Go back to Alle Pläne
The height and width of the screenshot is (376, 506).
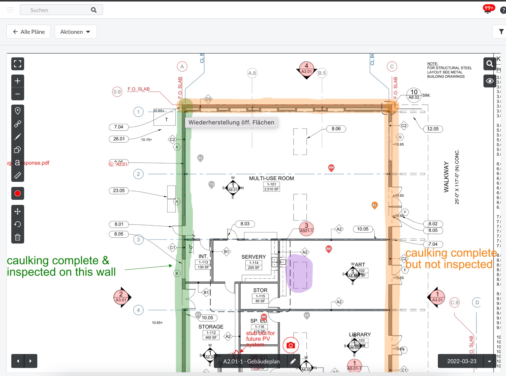click(28, 32)
